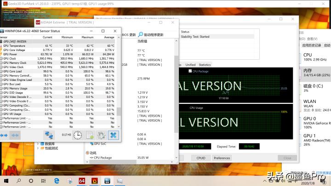Viewport: 331px width, 186px height.
Task: Open Task View on the taskbar
Action: point(43,181)
